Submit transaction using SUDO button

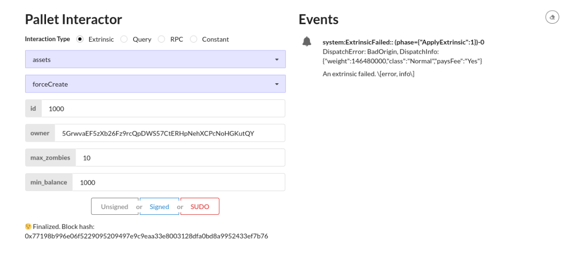200,207
